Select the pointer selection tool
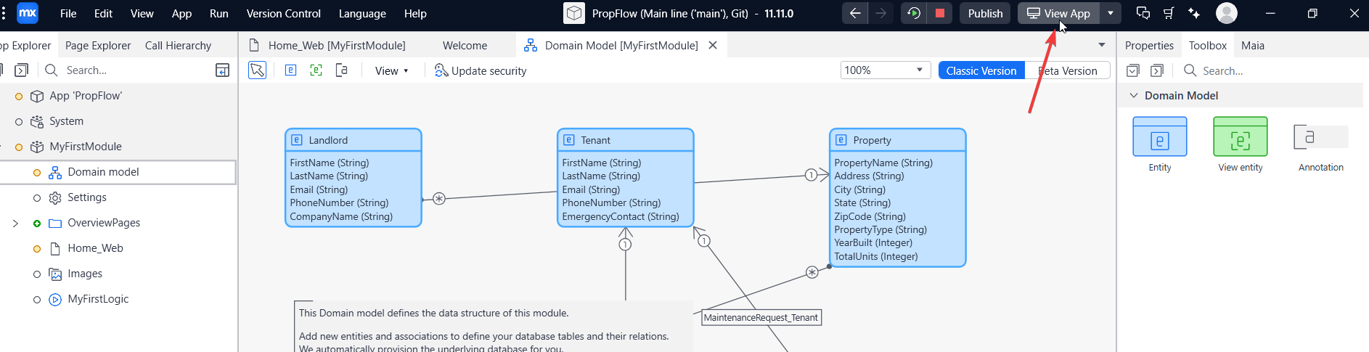The image size is (1369, 352). pos(257,70)
